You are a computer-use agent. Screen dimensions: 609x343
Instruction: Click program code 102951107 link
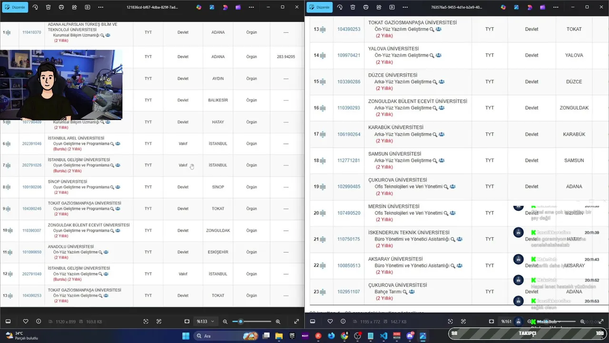[x=349, y=292]
